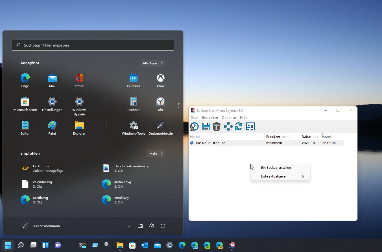382x252 pixels.
Task: Open Downloads folder icon in Start menu footer
Action: [x=129, y=226]
